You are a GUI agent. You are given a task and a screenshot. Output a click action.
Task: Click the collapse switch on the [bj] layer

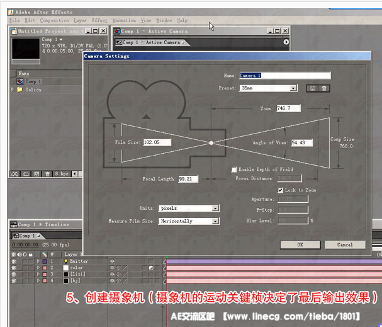119,280
